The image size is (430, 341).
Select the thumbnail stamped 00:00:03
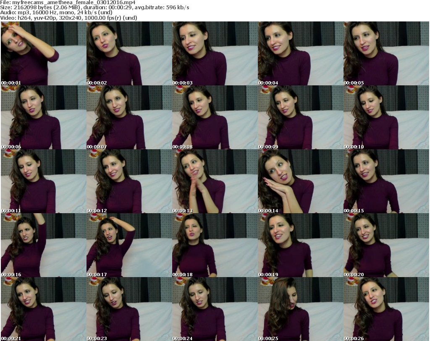click(215, 53)
